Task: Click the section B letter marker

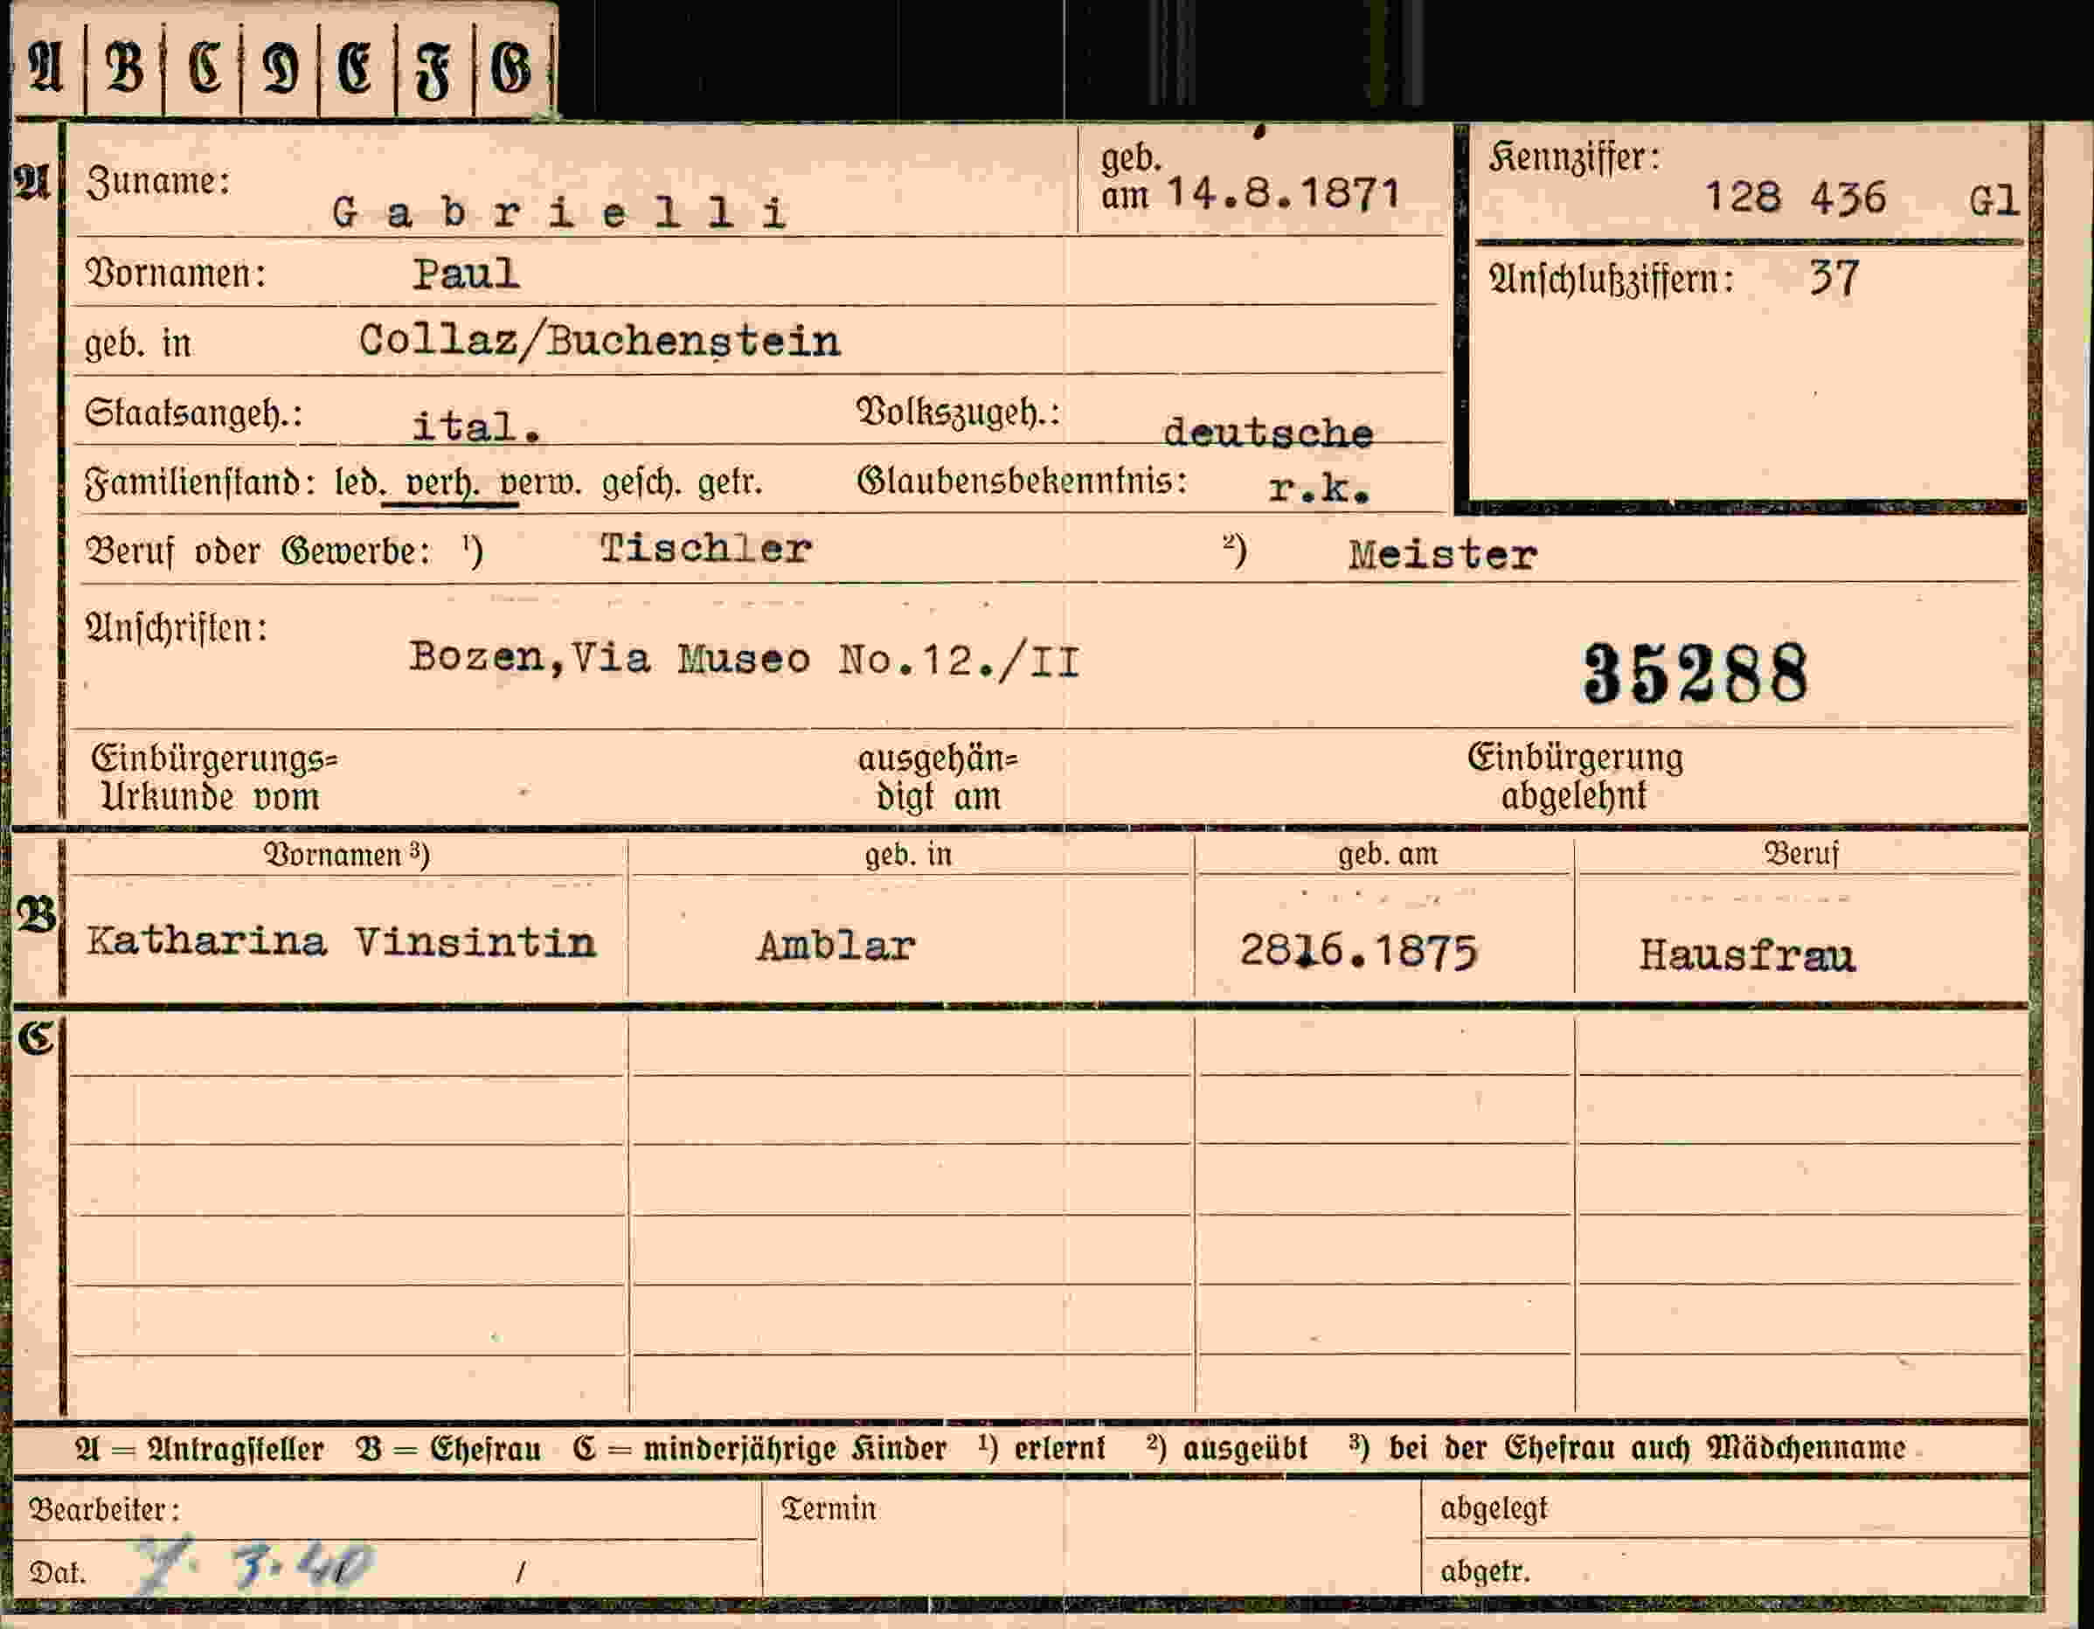Action: (37, 916)
